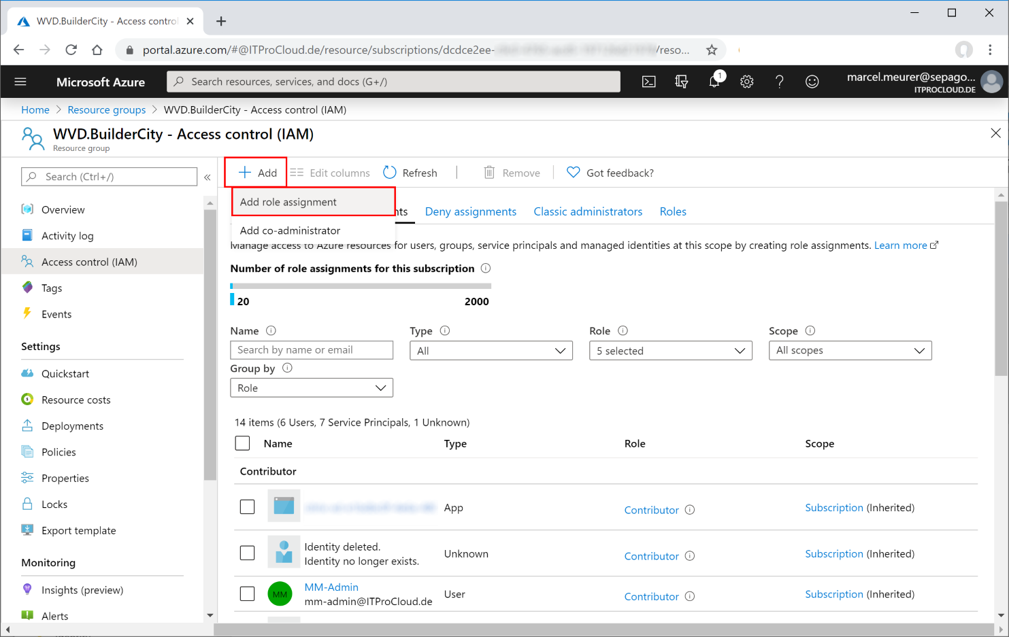Open Directory and subscription filter icon
This screenshot has width=1009, height=637.
(681, 82)
